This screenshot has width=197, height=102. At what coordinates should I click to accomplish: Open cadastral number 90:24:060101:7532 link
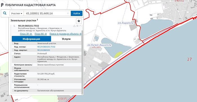click(x=46, y=47)
